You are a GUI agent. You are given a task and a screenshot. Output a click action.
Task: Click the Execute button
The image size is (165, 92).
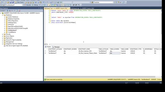[28, 5]
